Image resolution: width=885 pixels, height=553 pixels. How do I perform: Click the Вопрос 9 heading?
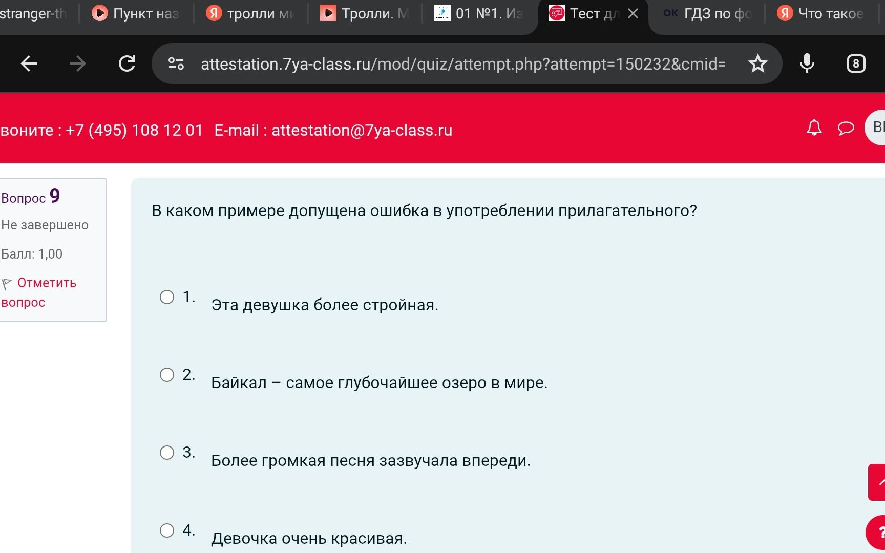click(x=31, y=197)
